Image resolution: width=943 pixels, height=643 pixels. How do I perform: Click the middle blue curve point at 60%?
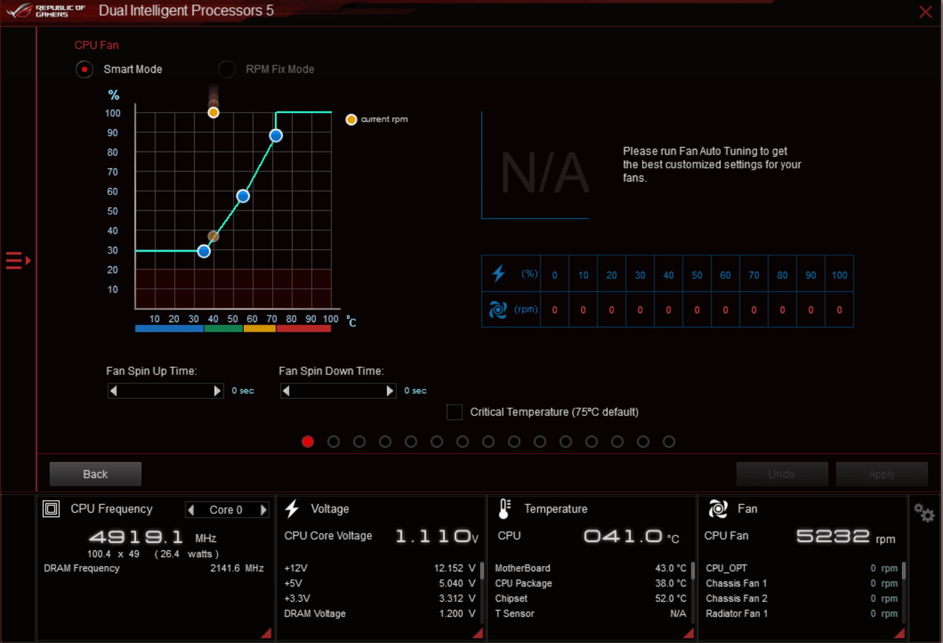[243, 196]
